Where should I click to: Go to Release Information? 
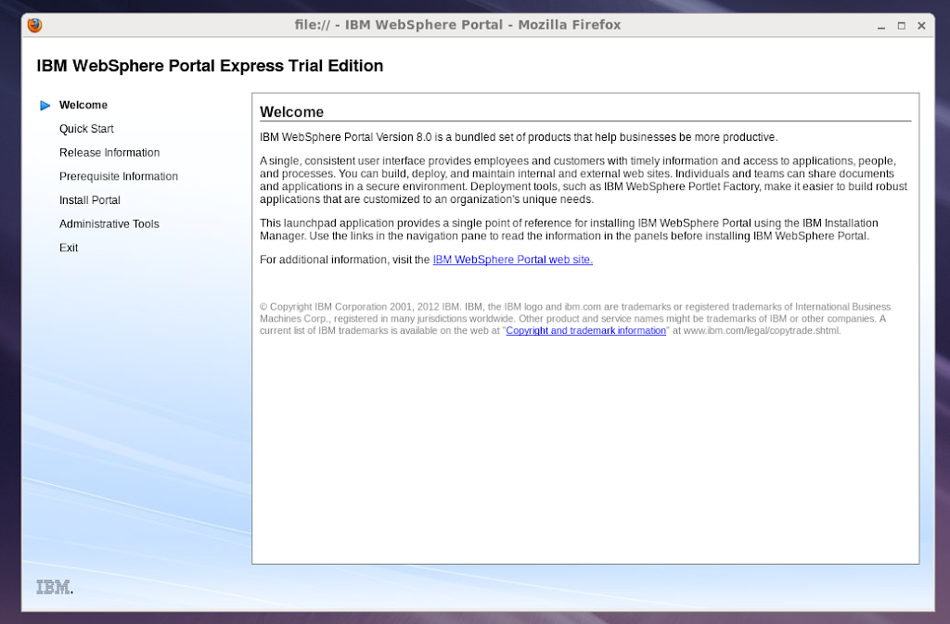(x=109, y=153)
